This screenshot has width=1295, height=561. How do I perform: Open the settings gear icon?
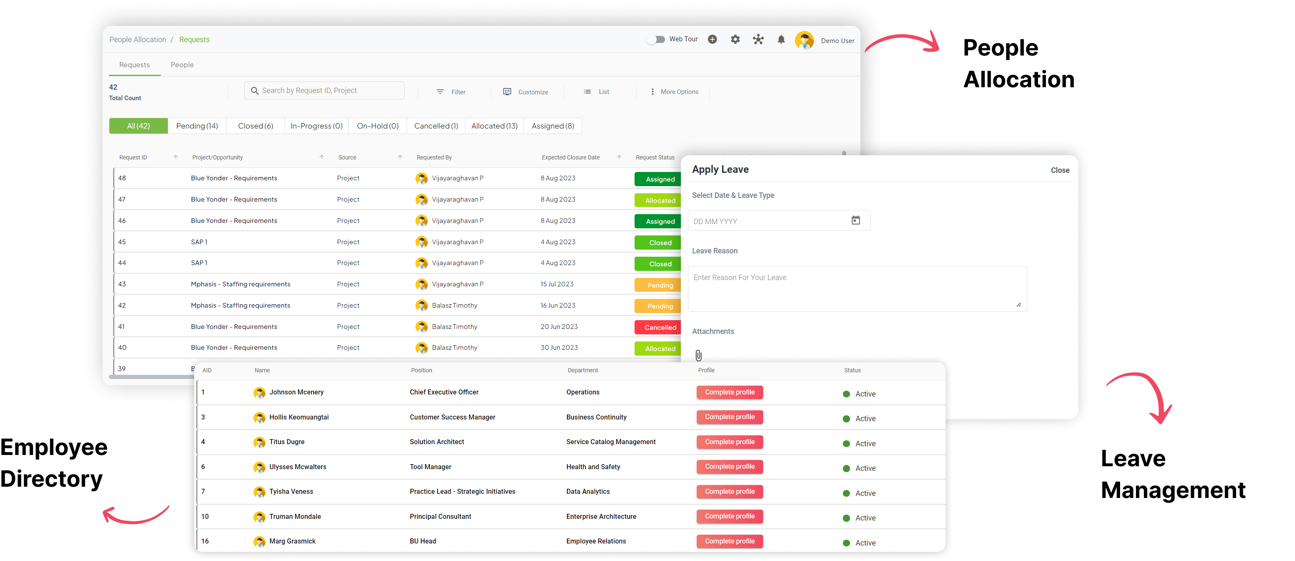point(735,39)
